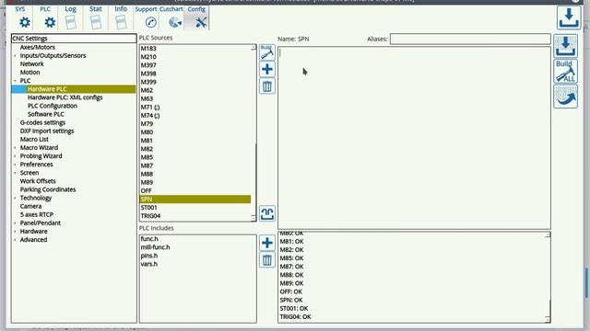Image resolution: width=590 pixels, height=331 pixels.
Task: Open the Stat tab
Action: 96,17
